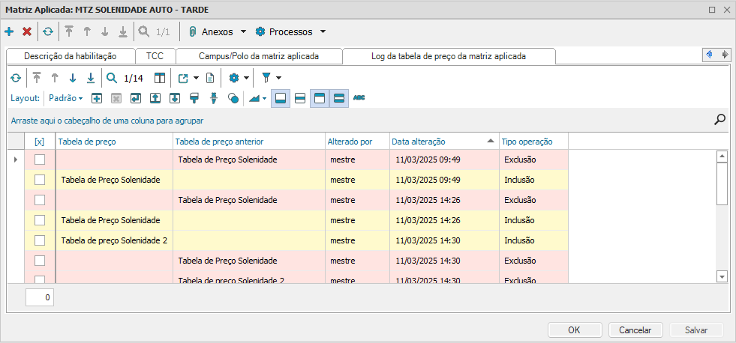Select Log da tabela de preço tab
The image size is (736, 343).
[x=449, y=56]
